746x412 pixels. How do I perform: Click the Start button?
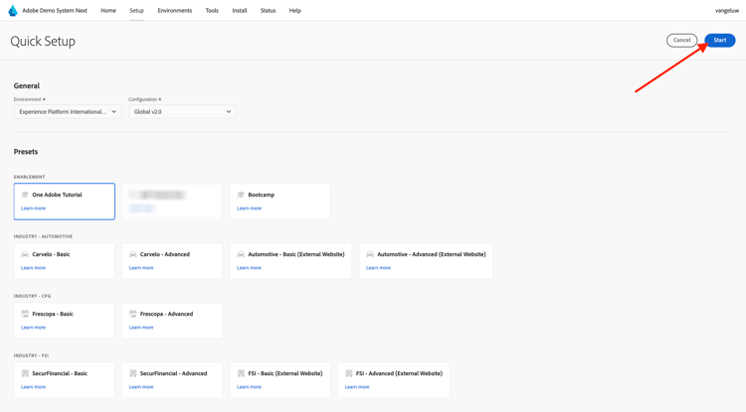pyautogui.click(x=720, y=41)
